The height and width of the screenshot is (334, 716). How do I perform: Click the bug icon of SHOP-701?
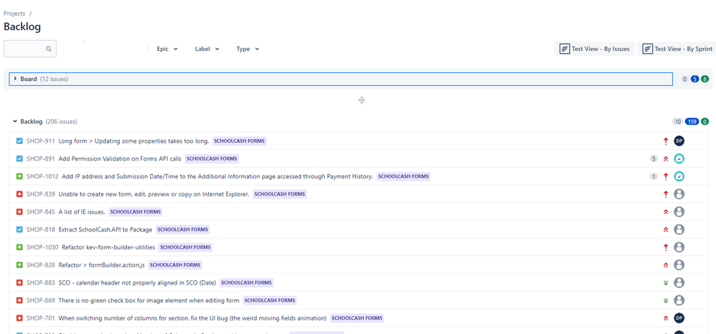(19, 318)
